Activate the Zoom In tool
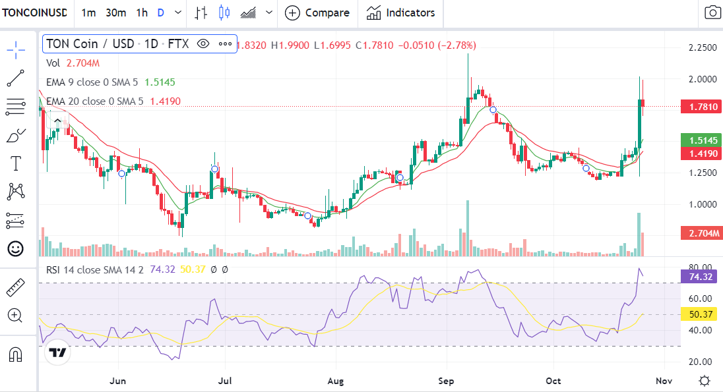The width and height of the screenshot is (723, 392). click(x=16, y=316)
